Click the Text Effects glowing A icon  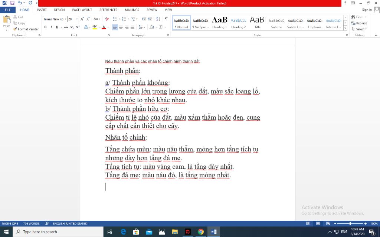86,27
